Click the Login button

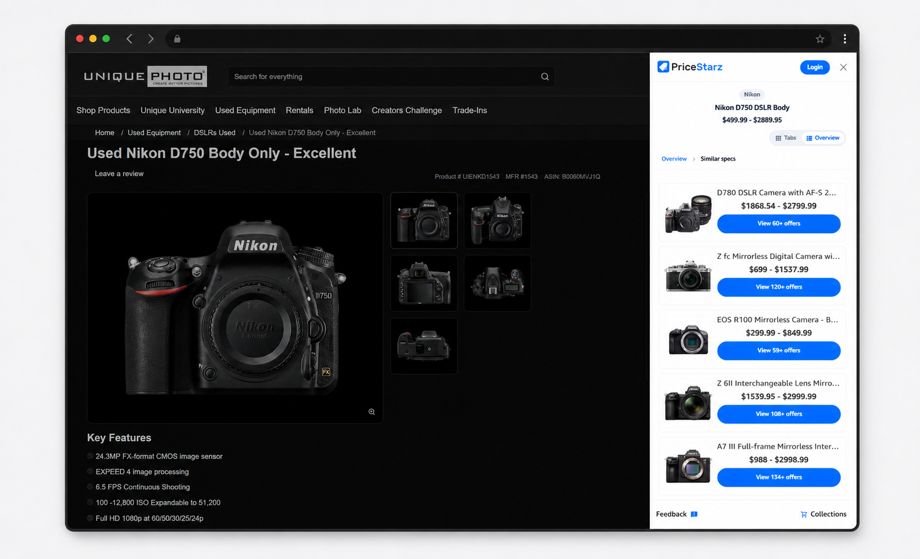[815, 67]
